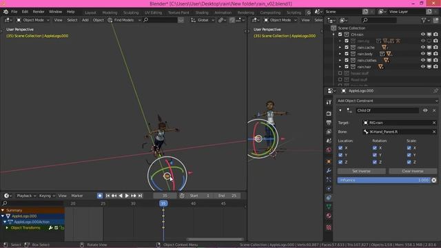Open the outliner filter funnel

pyautogui.click(x=424, y=20)
